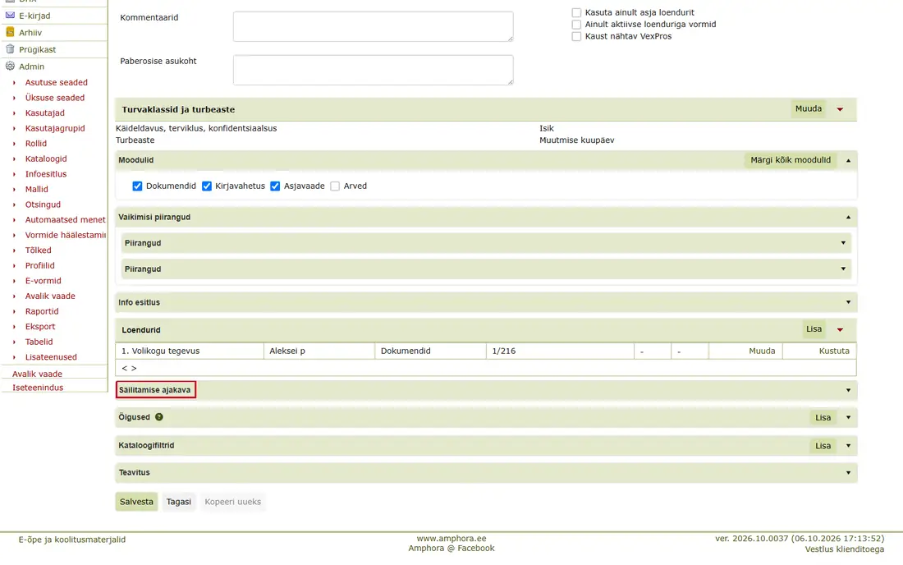Viewport: 903px width, 565px height.
Task: Uncheck the Dokumendid module checkbox
Action: (x=137, y=186)
